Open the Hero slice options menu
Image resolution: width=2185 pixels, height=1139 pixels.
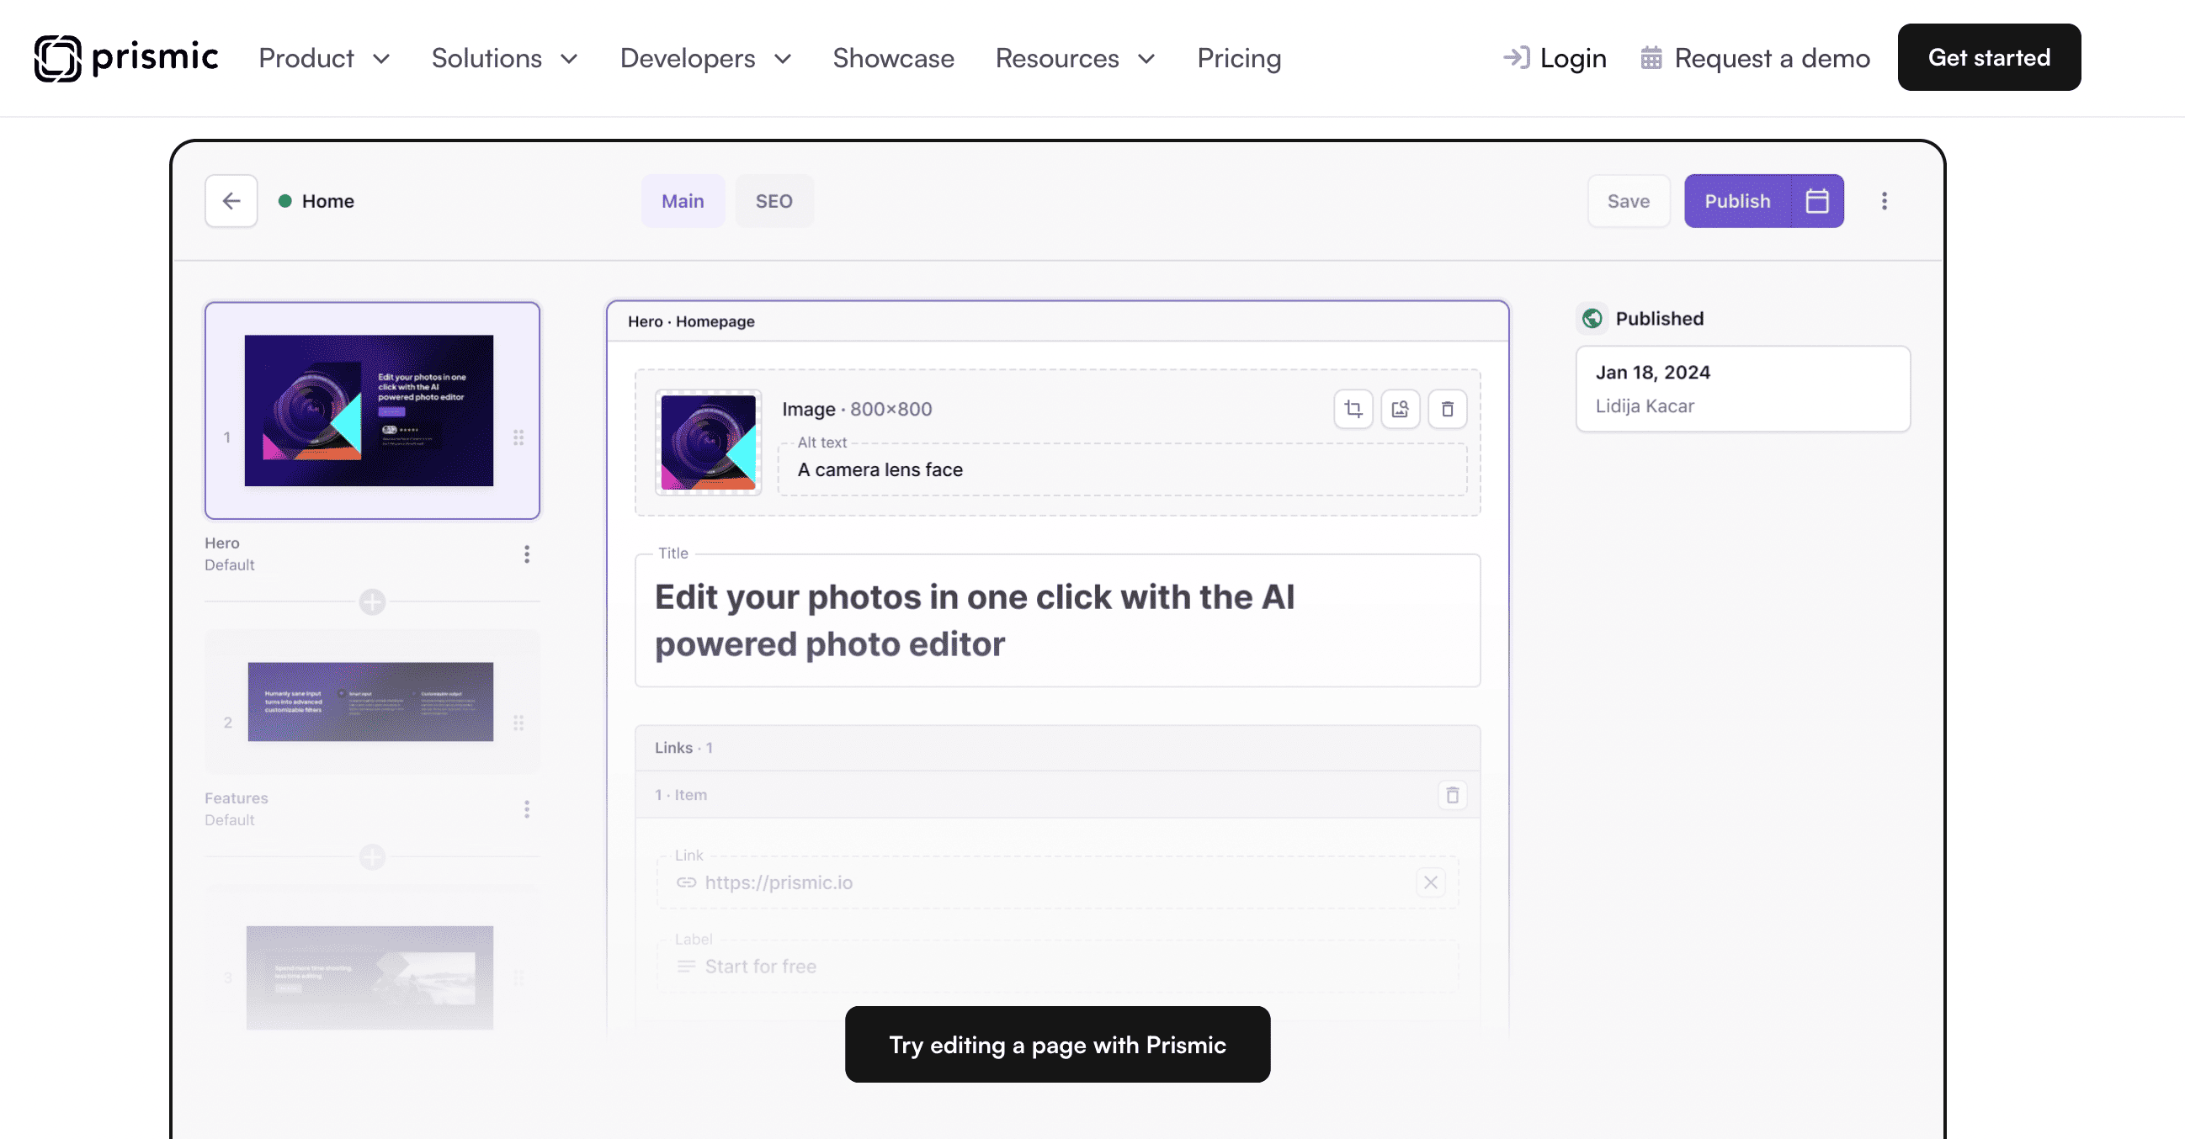pos(527,554)
